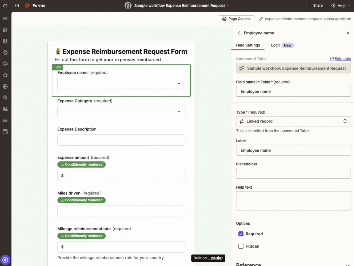Select the pages list icon in sidebar
Screen dimensions: 354x266
pyautogui.click(x=5, y=18)
